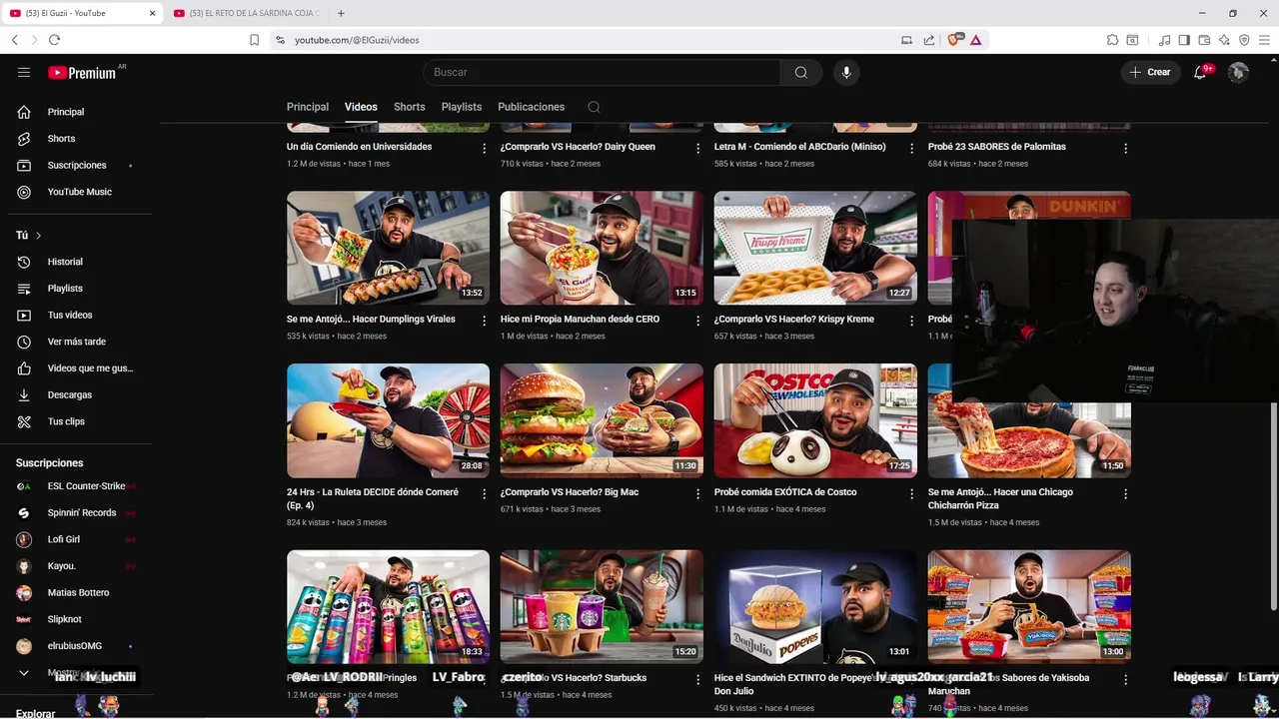The image size is (1279, 719).
Task: Open Brave playlist music note icon
Action: (1164, 40)
